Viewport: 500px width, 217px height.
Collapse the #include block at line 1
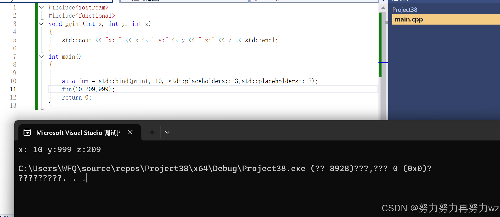(41, 7)
